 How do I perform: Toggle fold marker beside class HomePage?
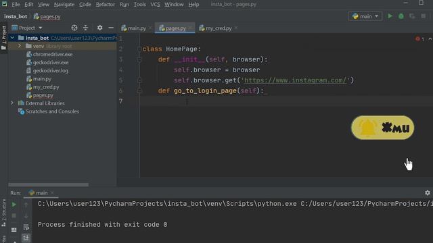(x=139, y=49)
